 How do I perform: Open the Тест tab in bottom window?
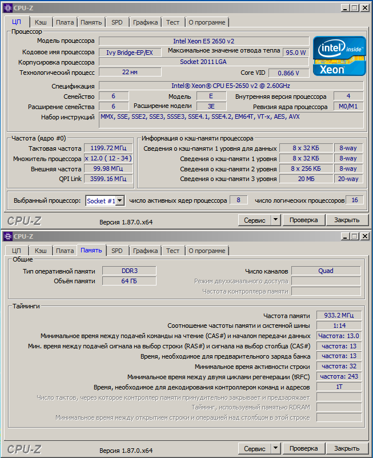point(173,251)
